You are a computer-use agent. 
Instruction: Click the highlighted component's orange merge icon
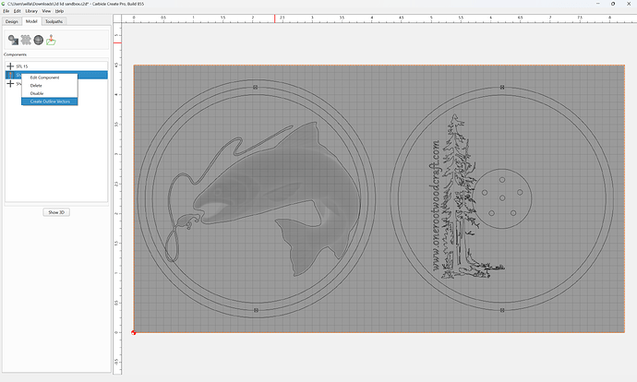pyautogui.click(x=10, y=75)
